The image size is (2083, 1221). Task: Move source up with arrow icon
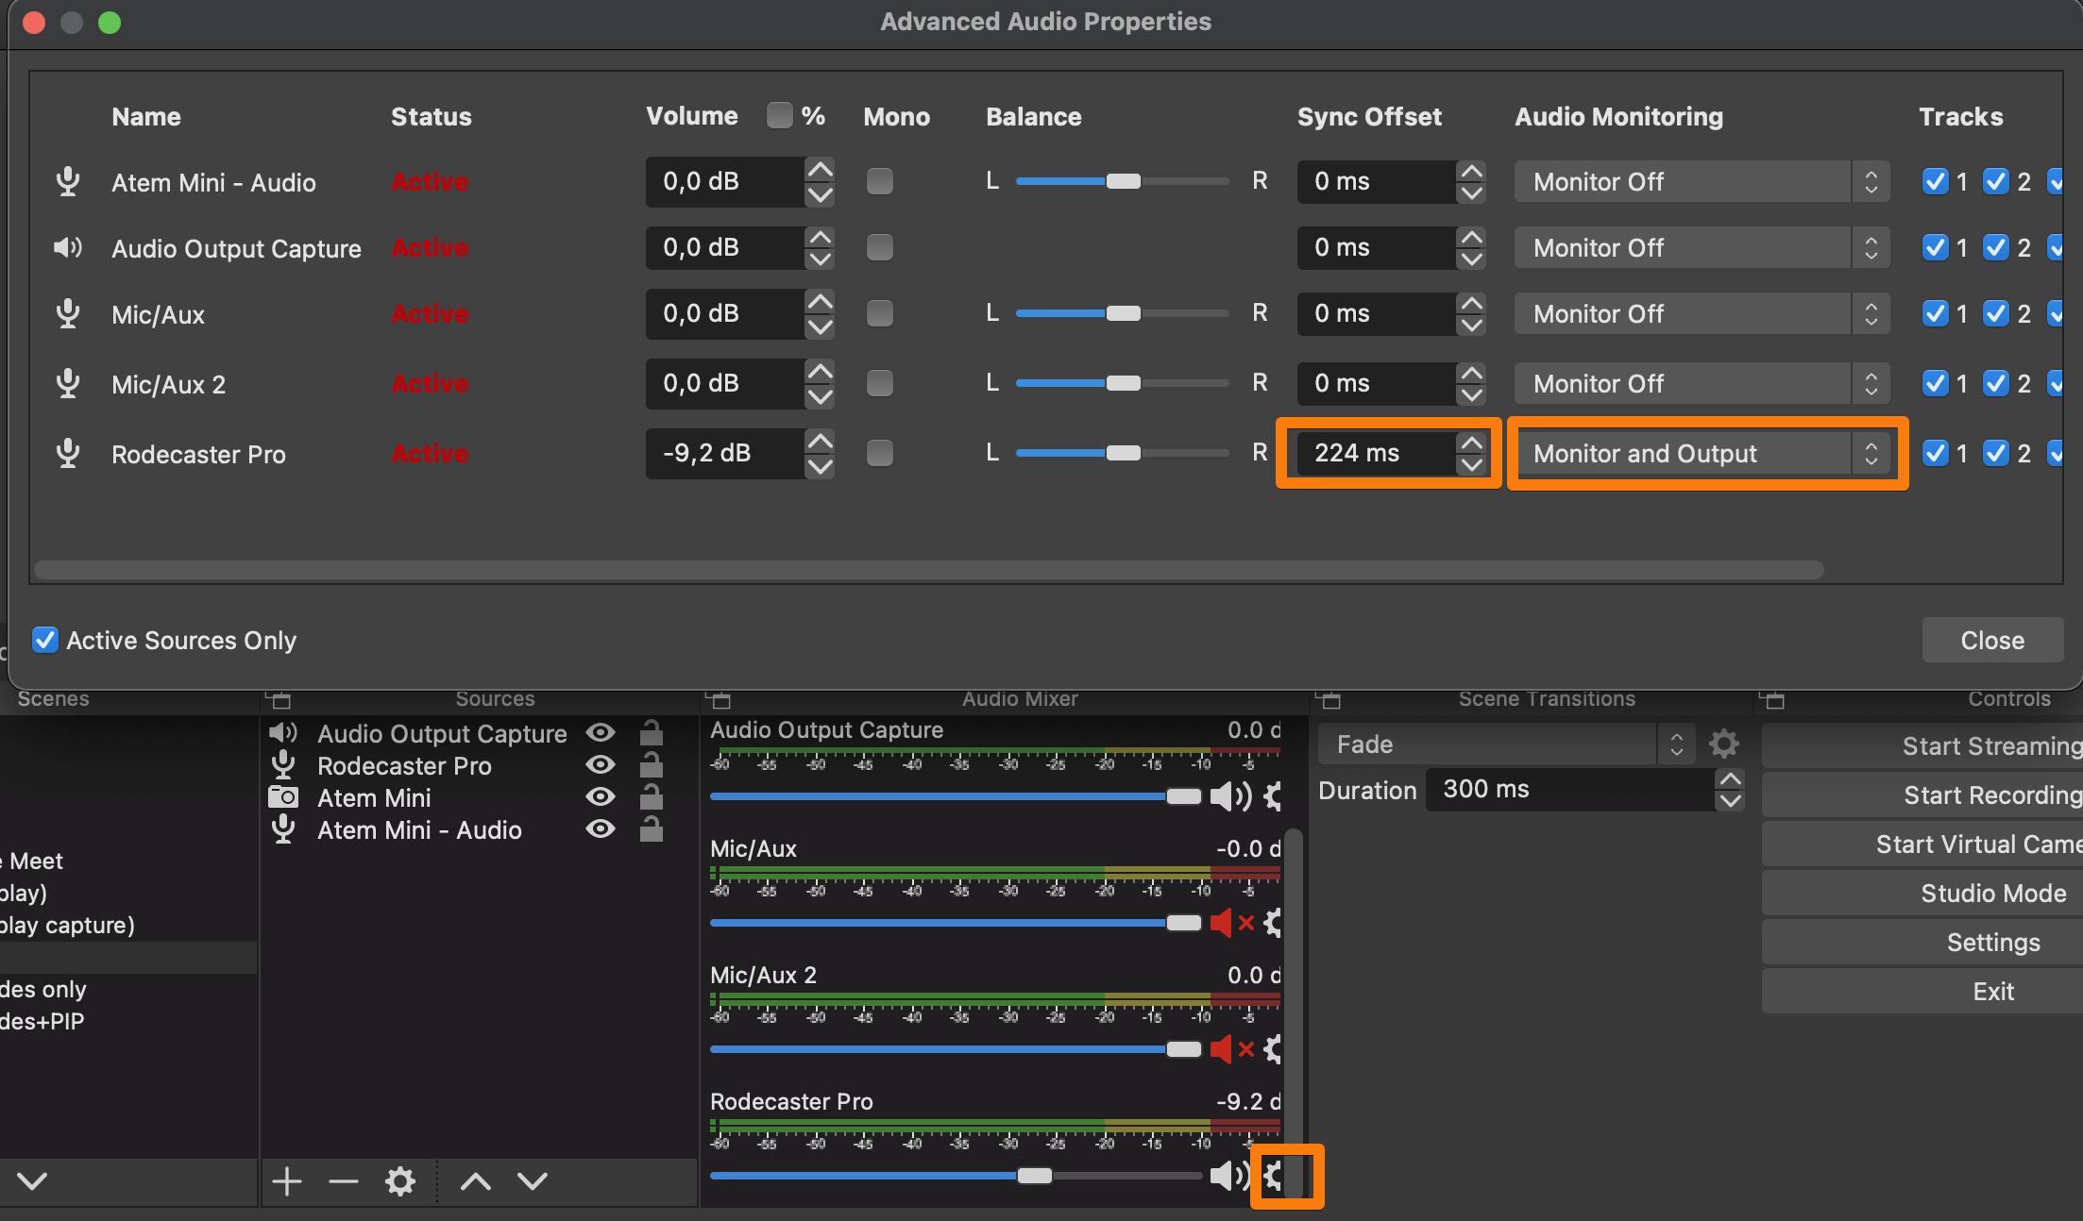point(475,1181)
